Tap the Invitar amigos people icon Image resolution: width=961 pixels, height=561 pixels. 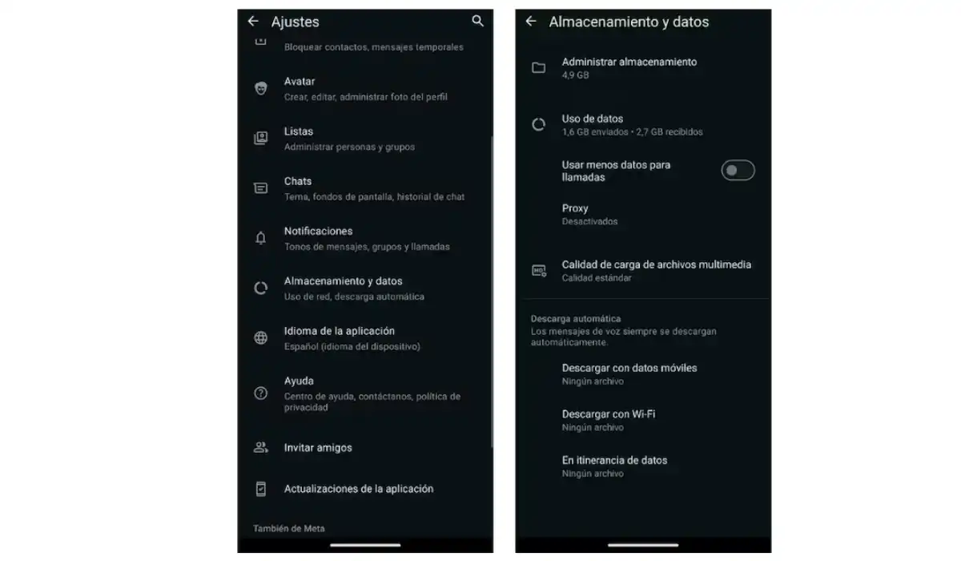click(261, 447)
